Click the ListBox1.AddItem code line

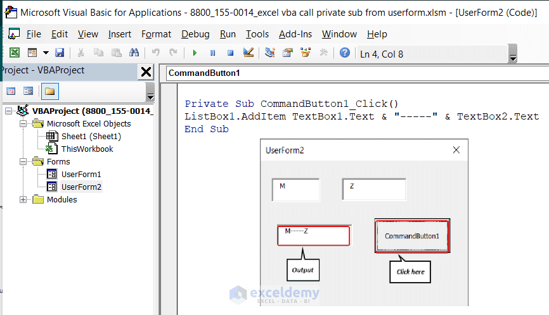[362, 116]
